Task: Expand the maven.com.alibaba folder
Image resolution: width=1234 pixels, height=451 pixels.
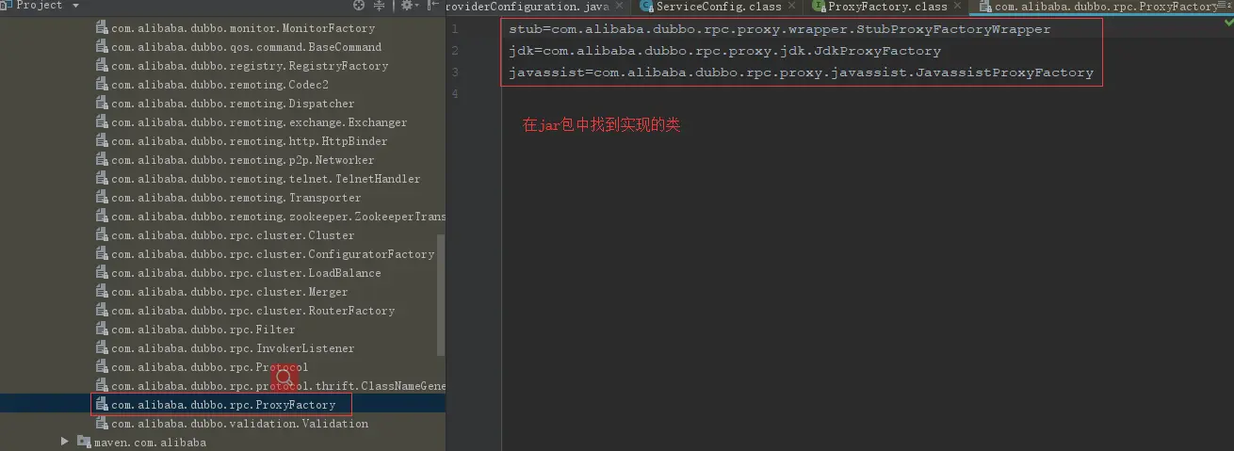Action: point(65,442)
